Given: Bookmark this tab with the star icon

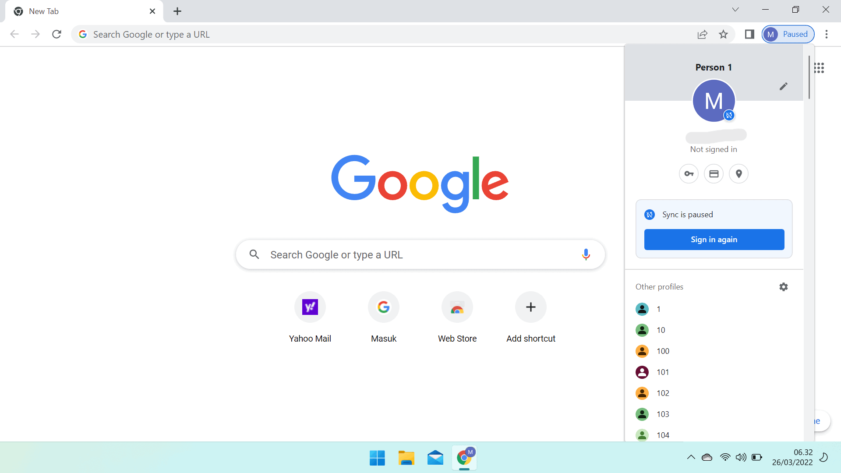Looking at the screenshot, I should pyautogui.click(x=723, y=34).
